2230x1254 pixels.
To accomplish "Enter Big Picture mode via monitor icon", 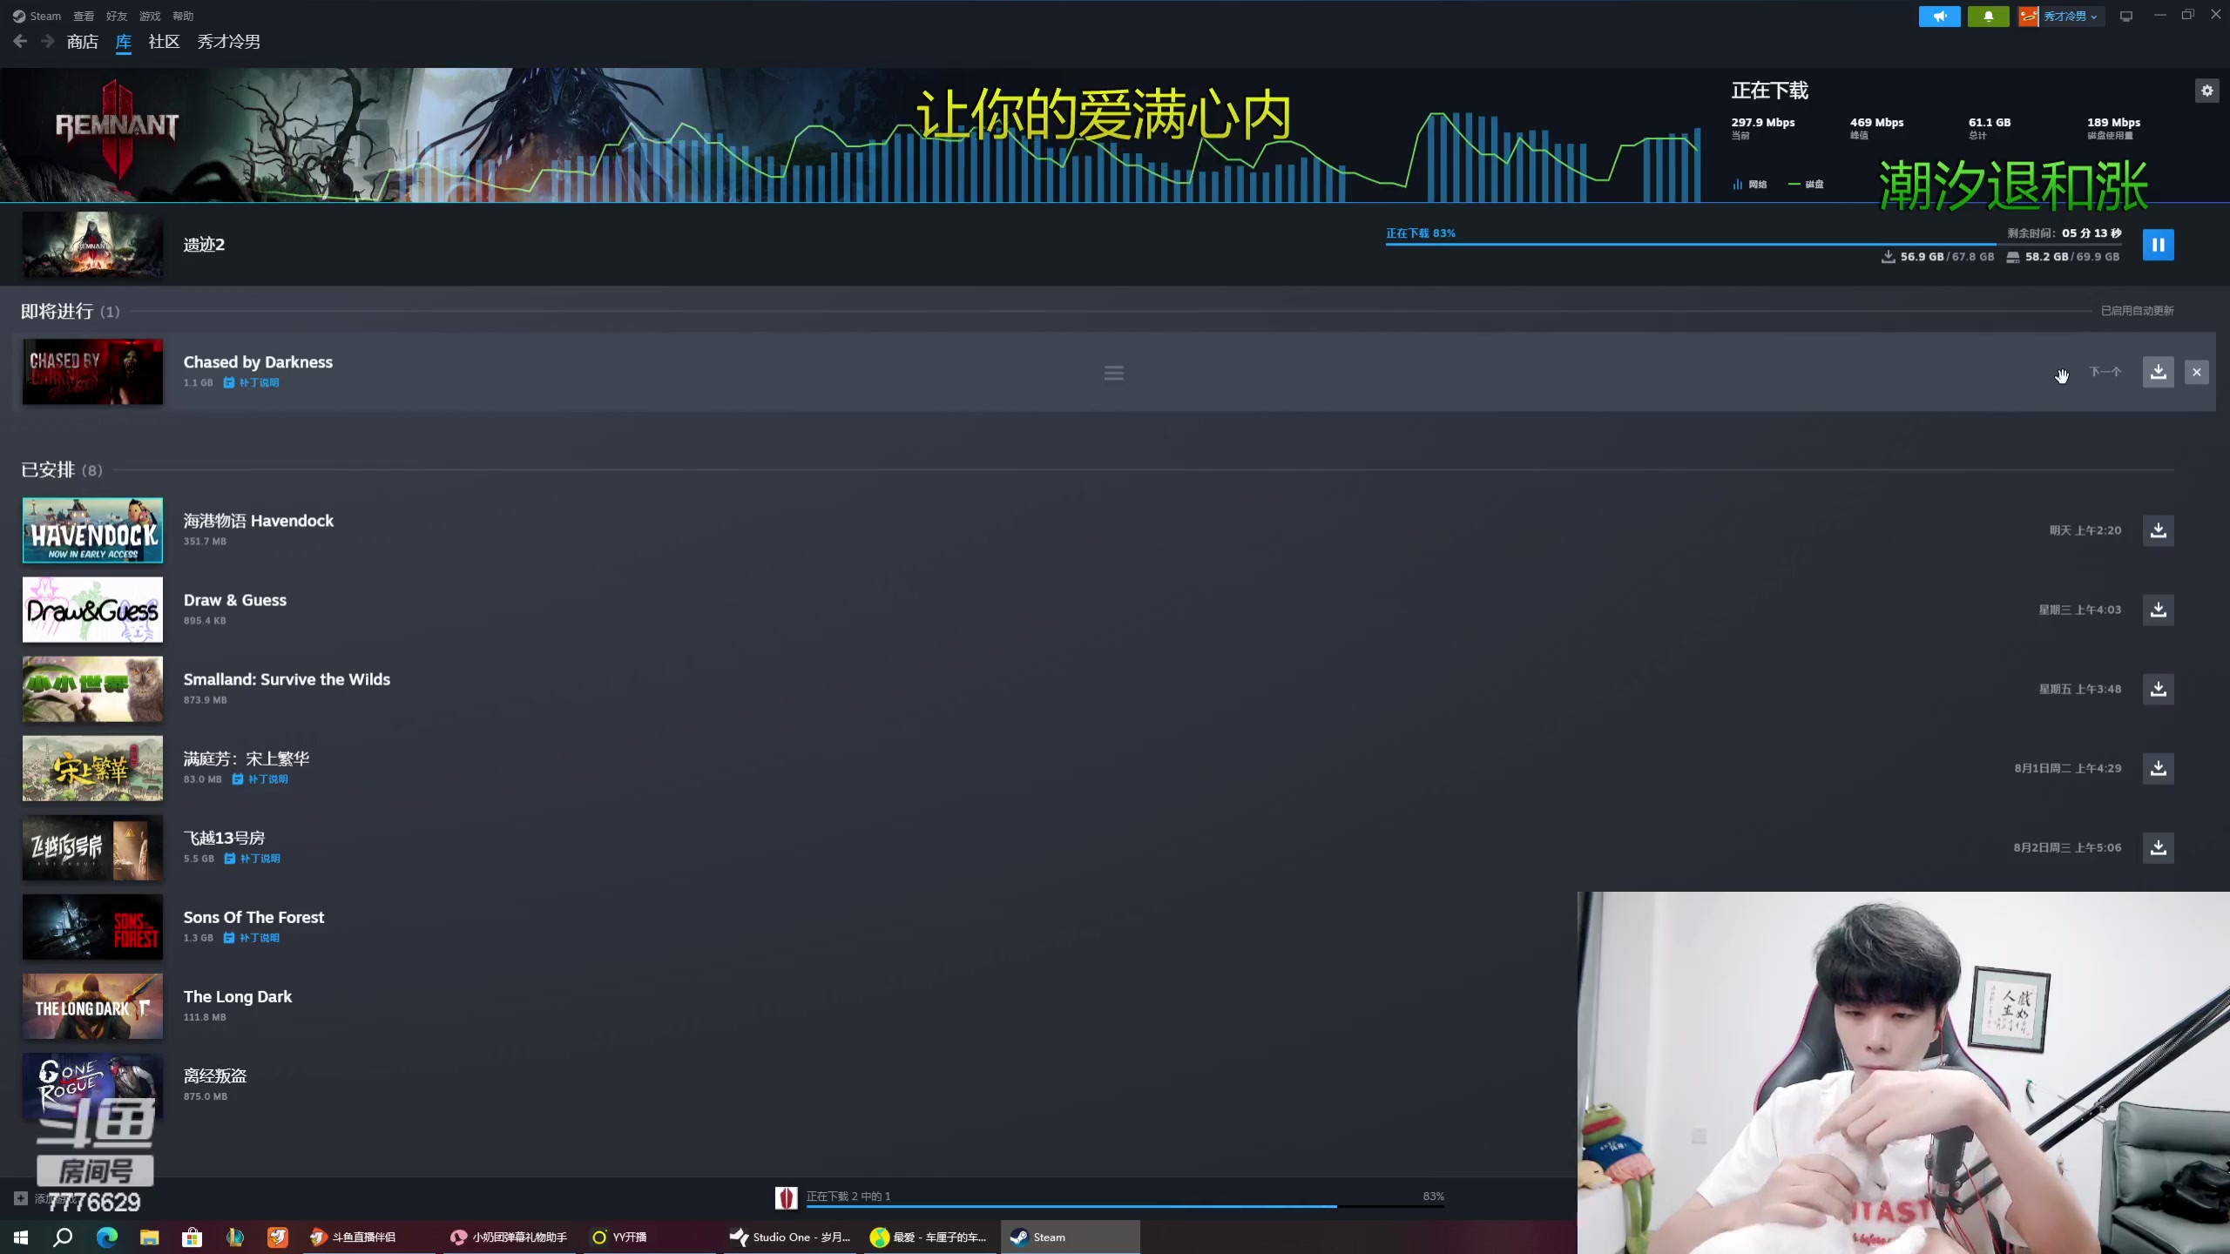I will 2126,16.
